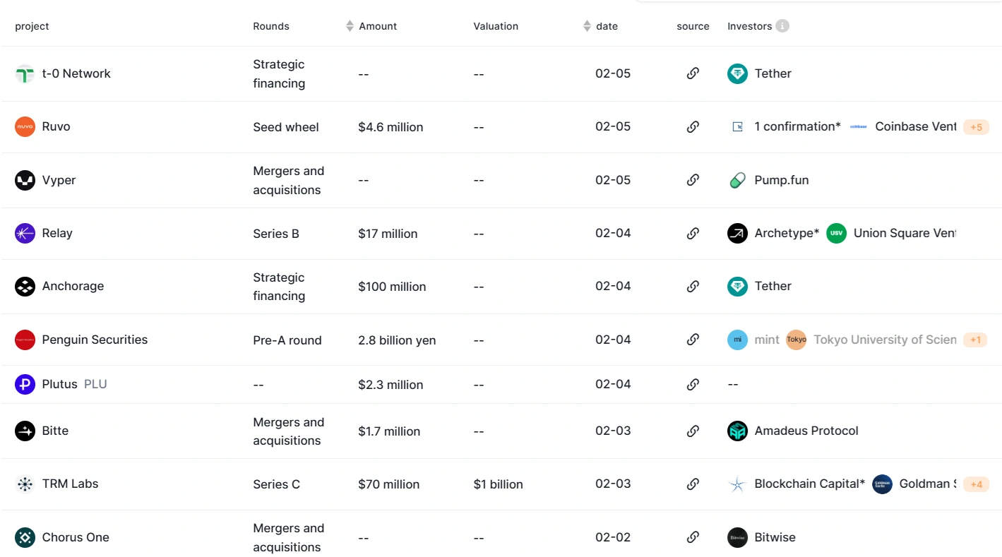The height and width of the screenshot is (557, 1002).
Task: Click the TRM Labs project logo
Action: coord(25,484)
